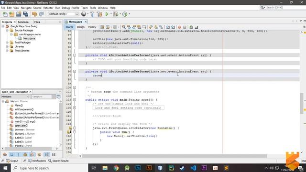Collapse the Source Packages node
This screenshot has height=172, width=306.
click(x=7, y=31)
